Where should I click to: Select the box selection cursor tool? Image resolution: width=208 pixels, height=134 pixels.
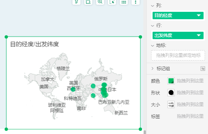click(112, 2)
